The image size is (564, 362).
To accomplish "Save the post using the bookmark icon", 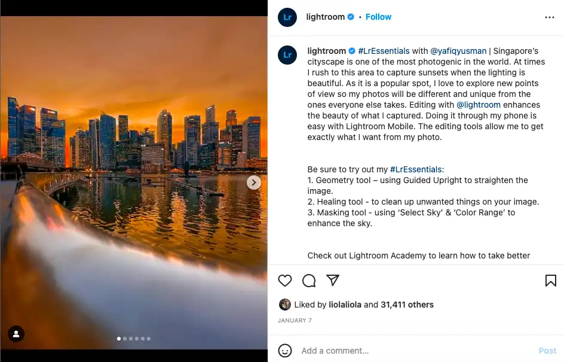I will [550, 281].
